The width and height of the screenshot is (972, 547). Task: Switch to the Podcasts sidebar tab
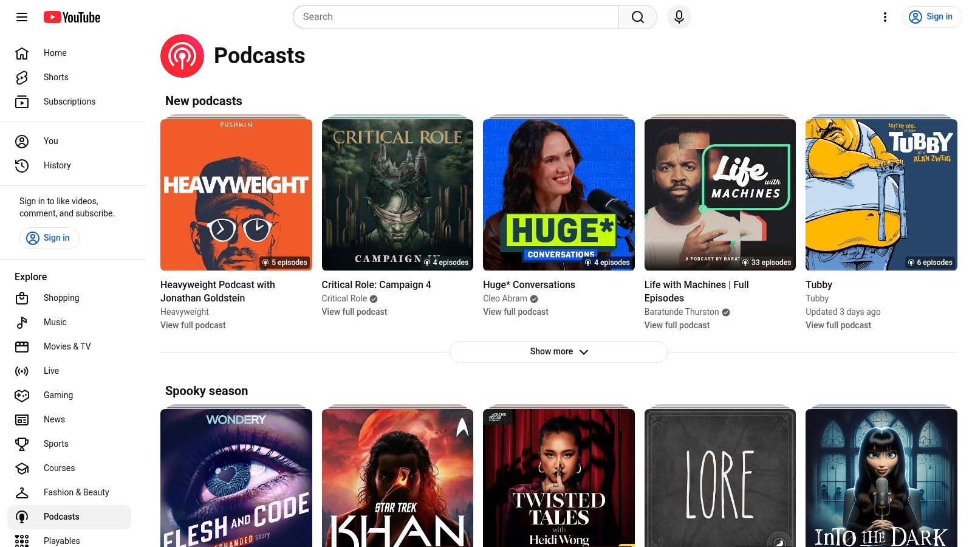click(61, 517)
